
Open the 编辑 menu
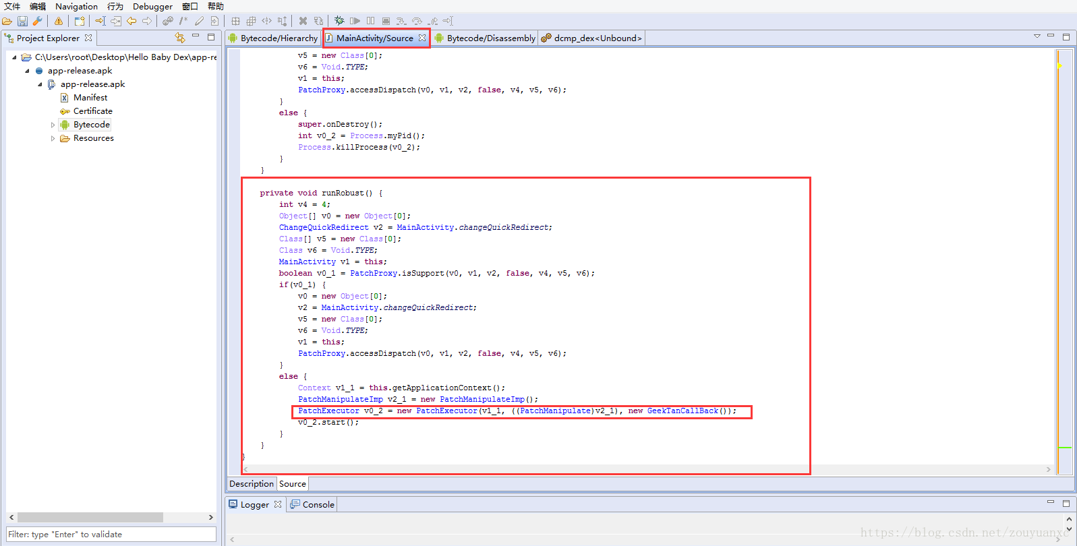38,6
